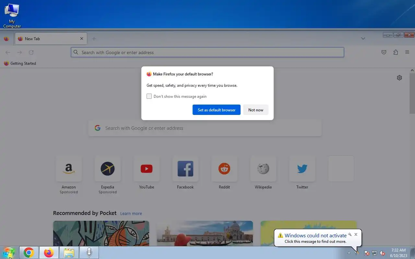415x259 pixels.
Task: Go forward with the forward arrow
Action: click(19, 52)
